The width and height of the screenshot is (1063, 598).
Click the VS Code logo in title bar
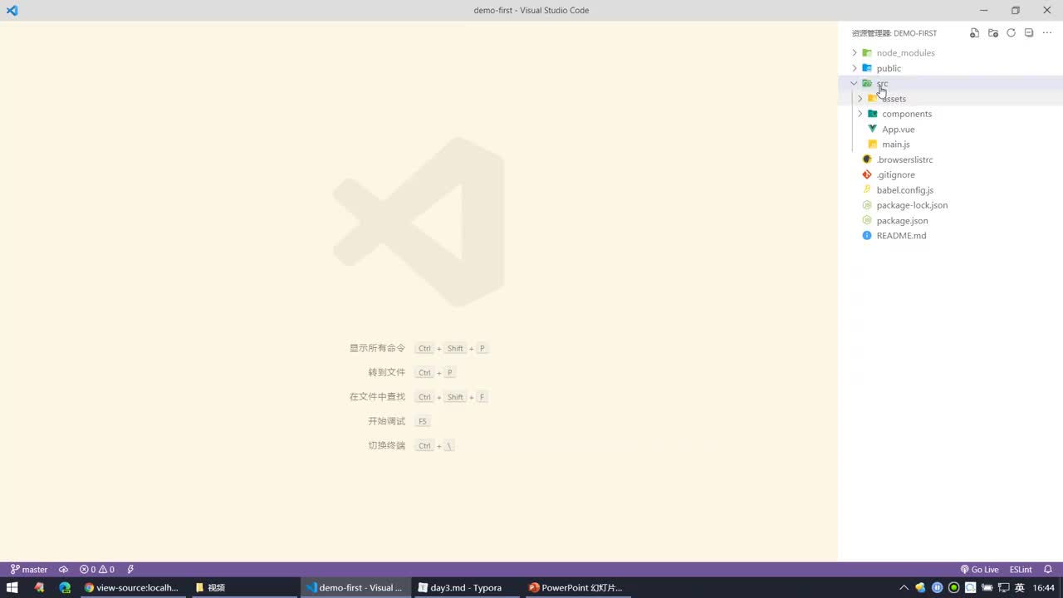pyautogui.click(x=12, y=10)
